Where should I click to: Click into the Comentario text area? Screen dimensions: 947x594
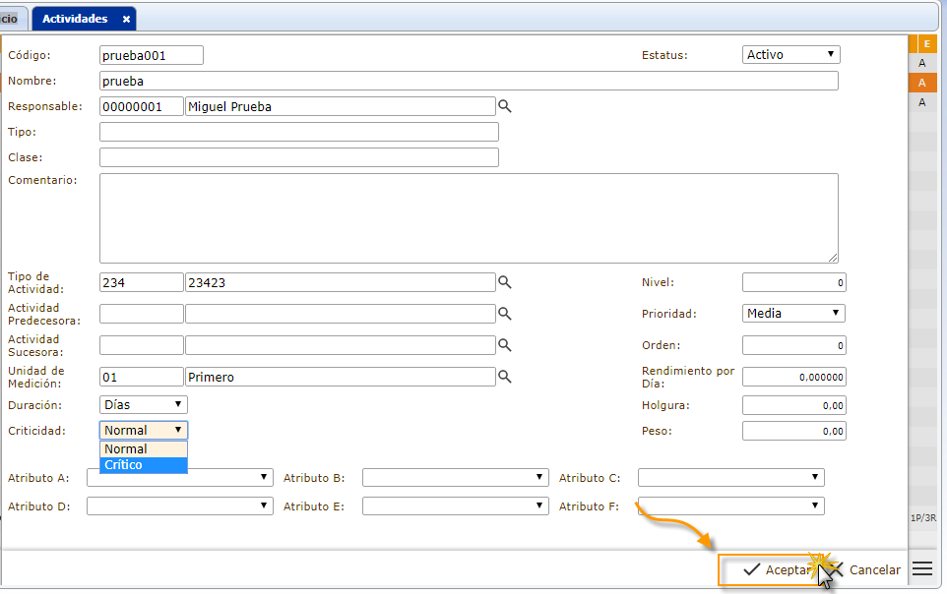coord(469,218)
